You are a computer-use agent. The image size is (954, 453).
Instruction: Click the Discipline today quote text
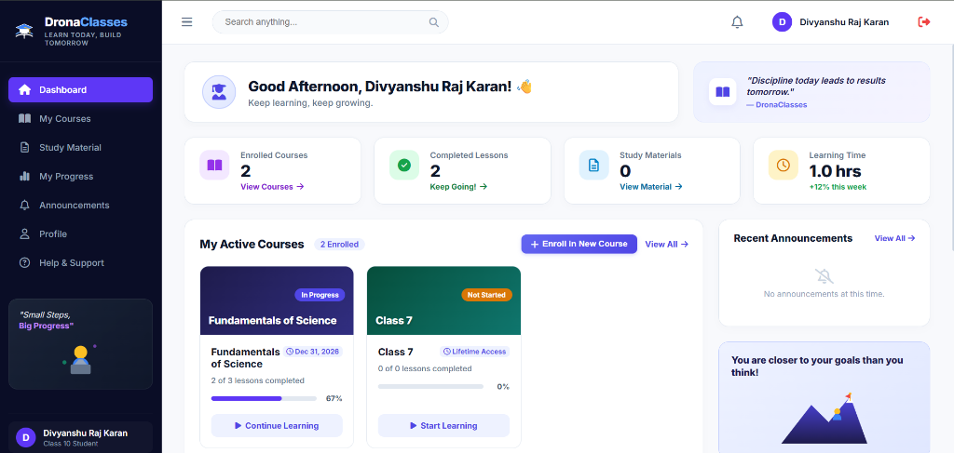(x=816, y=87)
